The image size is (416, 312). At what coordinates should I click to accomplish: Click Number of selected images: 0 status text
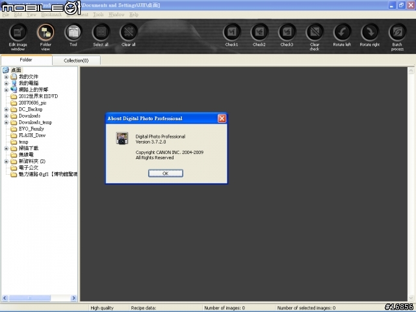[x=306, y=307]
